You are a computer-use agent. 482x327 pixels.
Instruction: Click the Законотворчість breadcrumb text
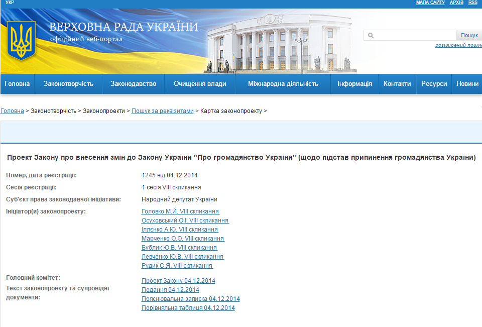tap(54, 111)
